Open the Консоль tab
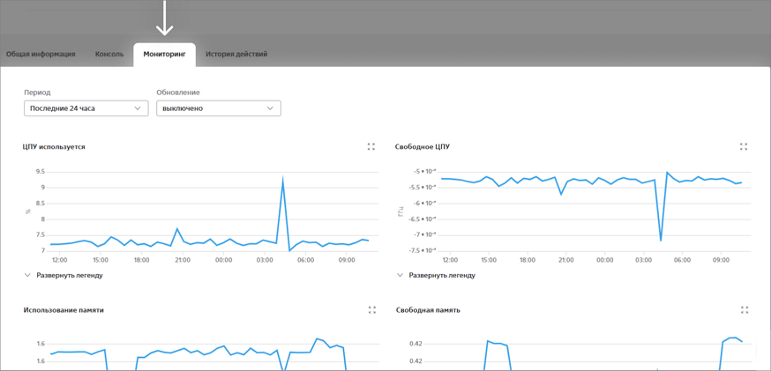771x371 pixels. click(109, 55)
